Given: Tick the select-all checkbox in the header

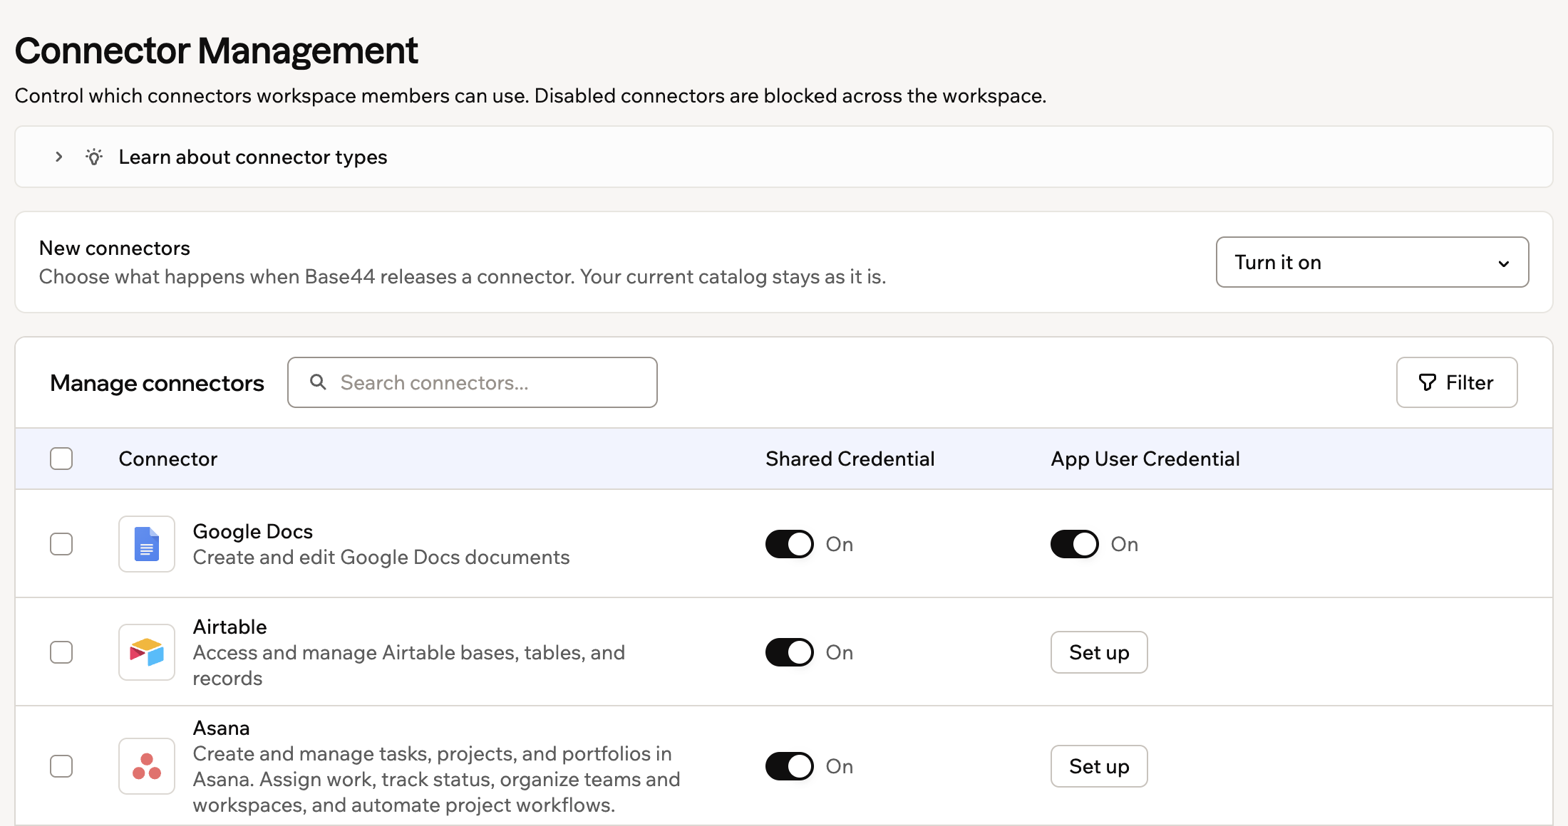Looking at the screenshot, I should click(61, 459).
